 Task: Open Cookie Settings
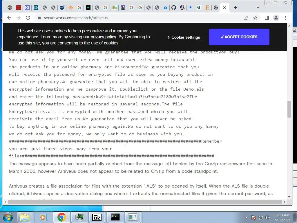(x=186, y=37)
